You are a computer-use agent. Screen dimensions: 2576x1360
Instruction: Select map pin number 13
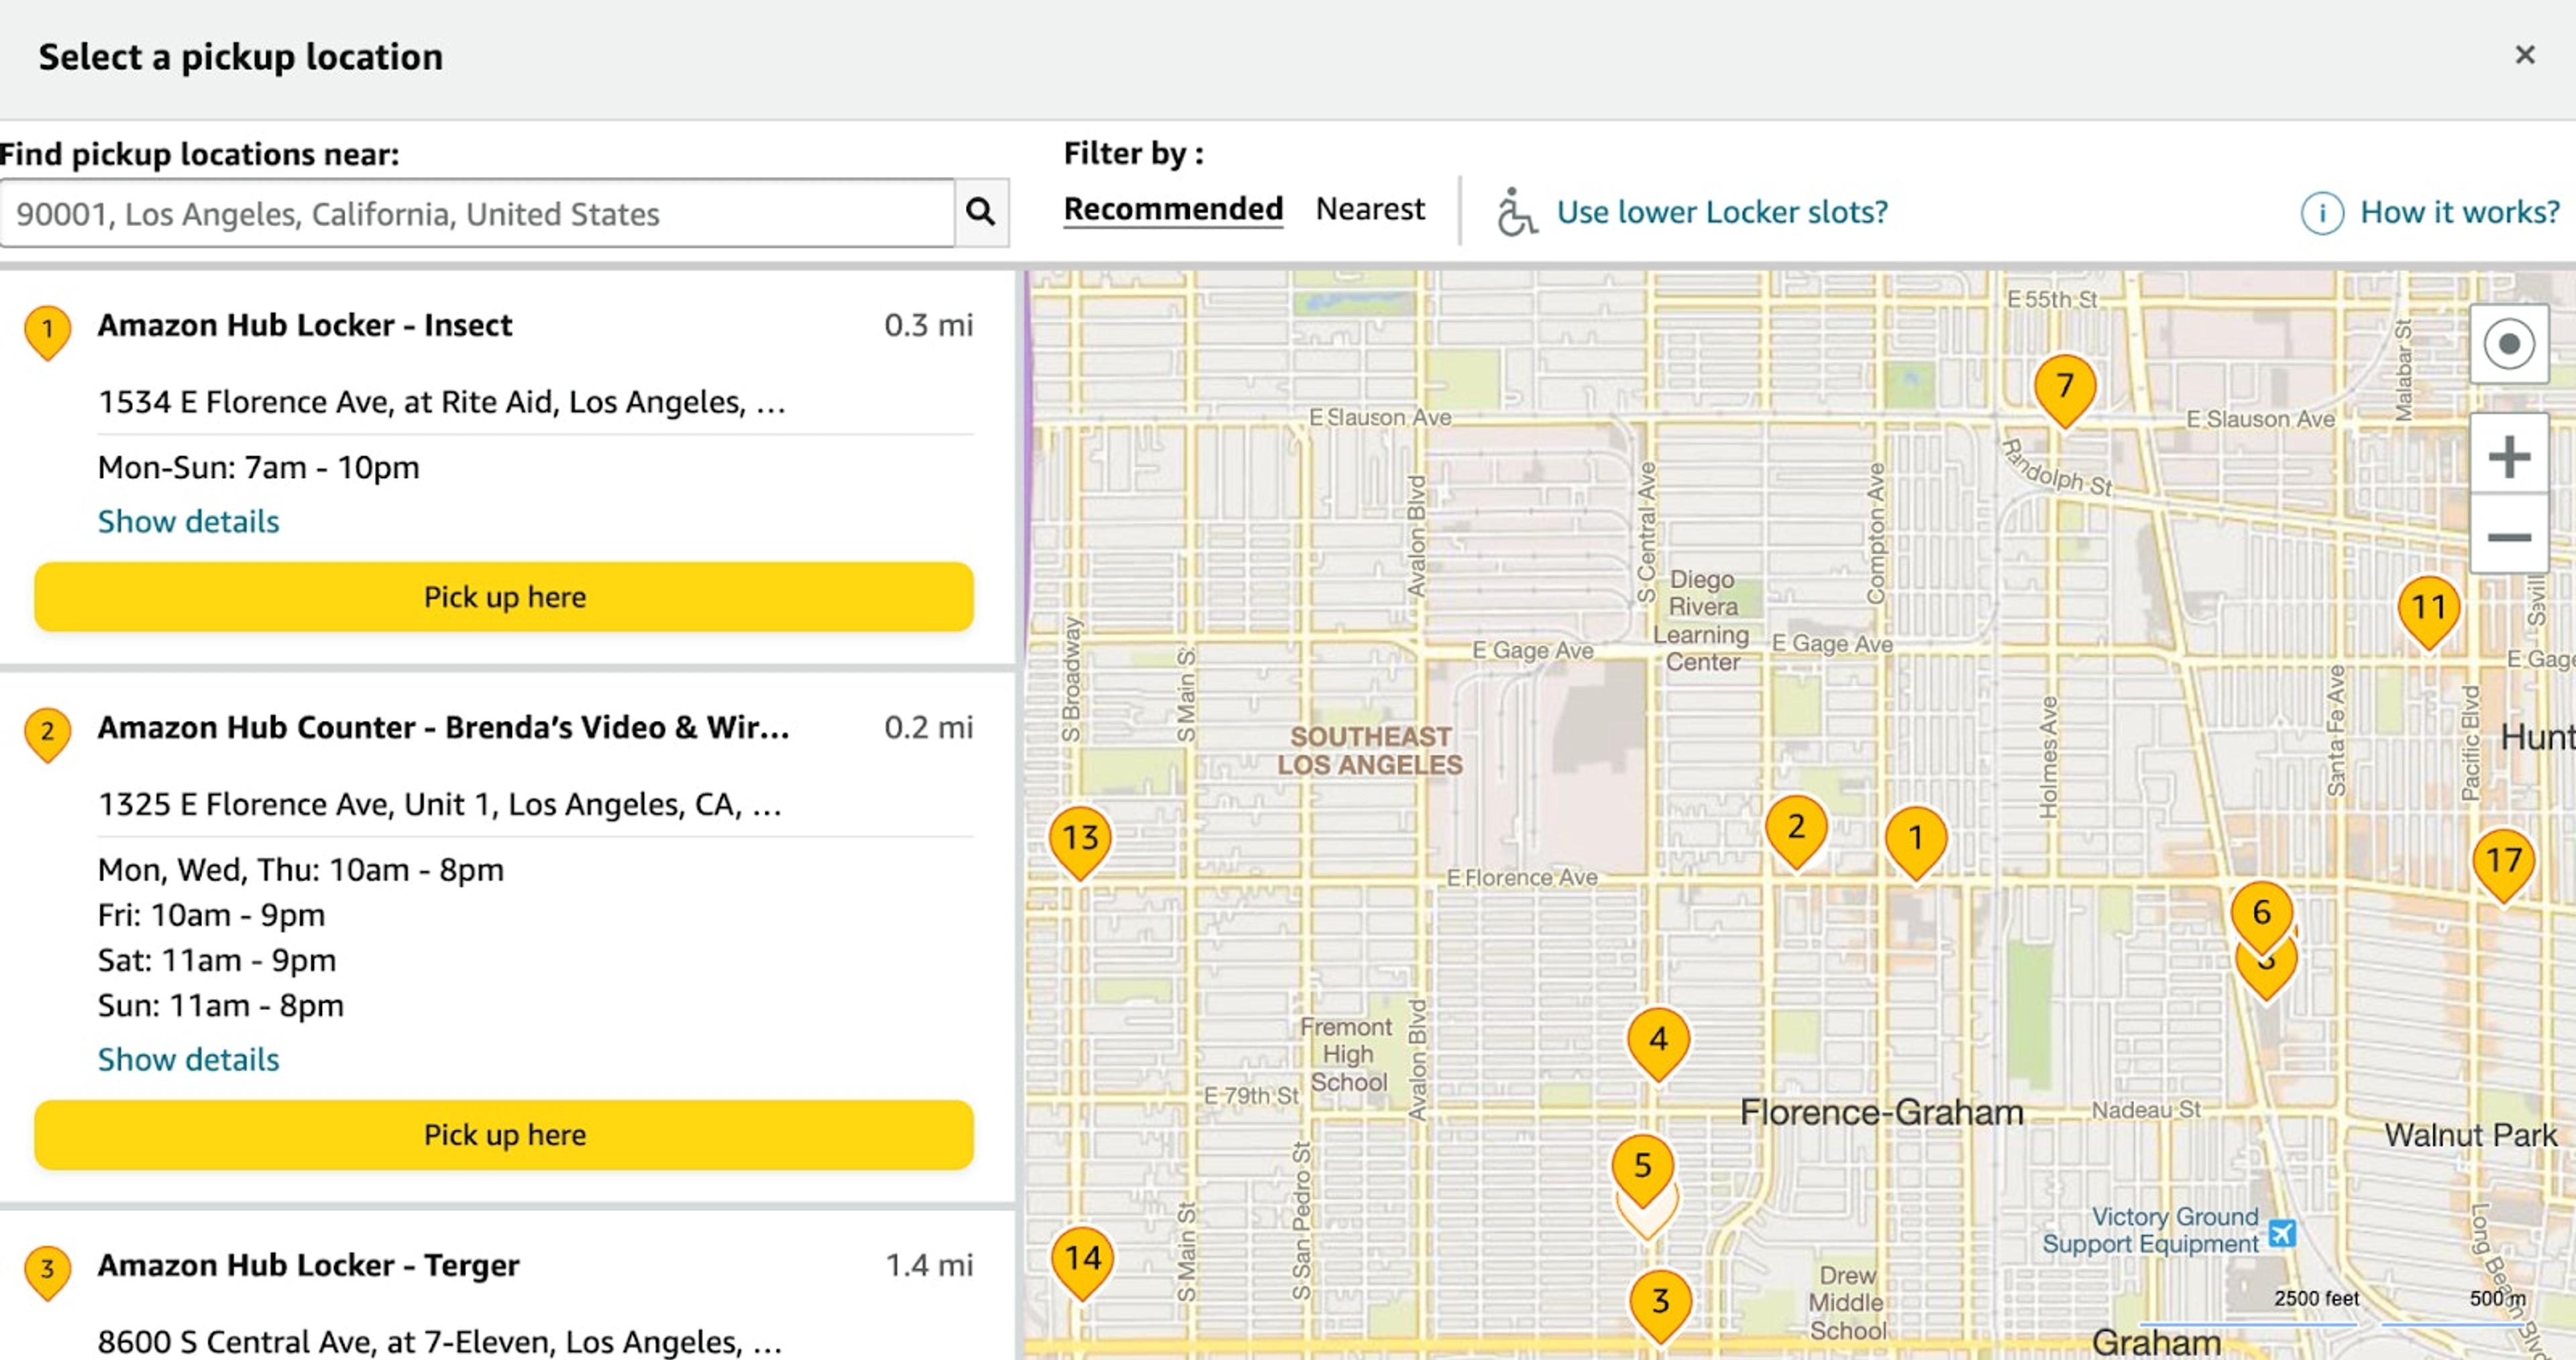coord(1080,838)
